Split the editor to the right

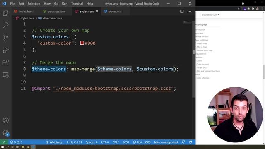point(182,11)
